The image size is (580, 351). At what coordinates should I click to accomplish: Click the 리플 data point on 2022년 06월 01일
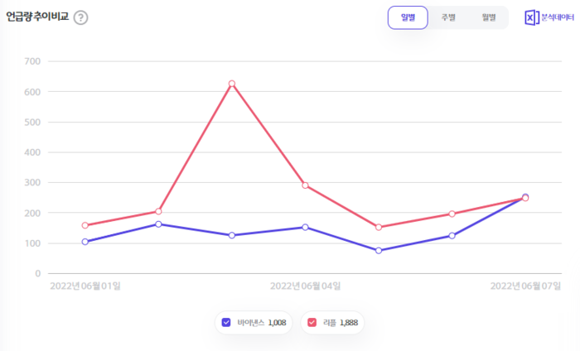coord(85,225)
